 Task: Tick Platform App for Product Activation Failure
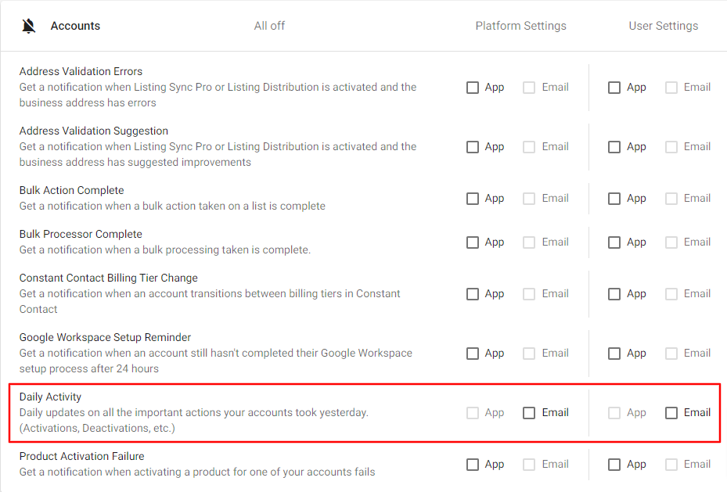pos(473,465)
